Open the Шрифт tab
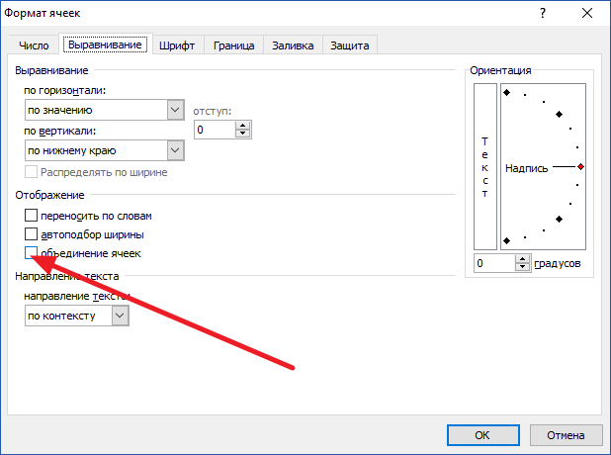The height and width of the screenshot is (455, 611). pos(180,45)
